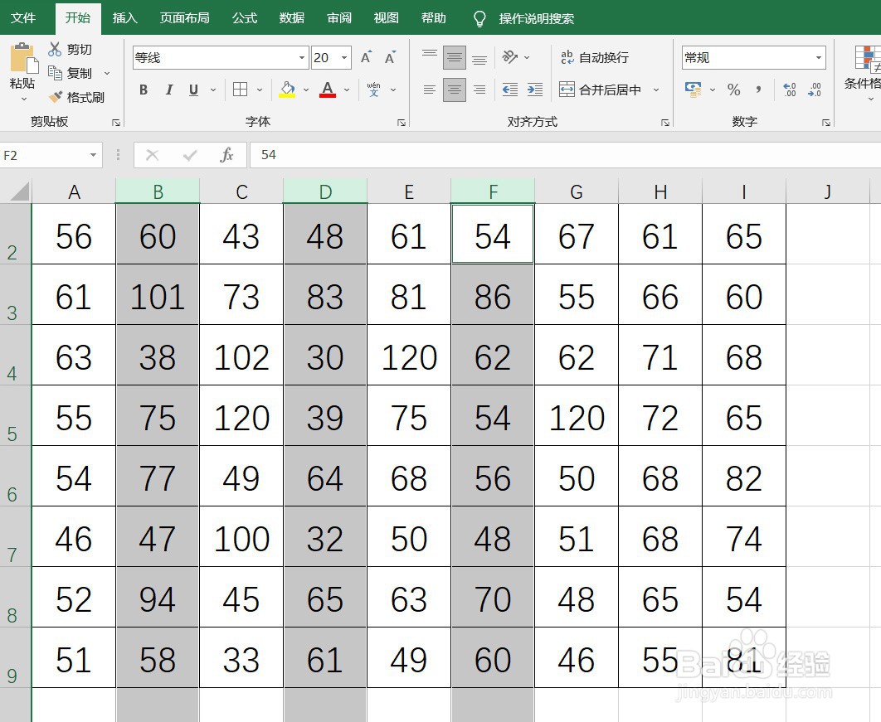
Task: Open alignment group dialog launcher
Action: (665, 123)
